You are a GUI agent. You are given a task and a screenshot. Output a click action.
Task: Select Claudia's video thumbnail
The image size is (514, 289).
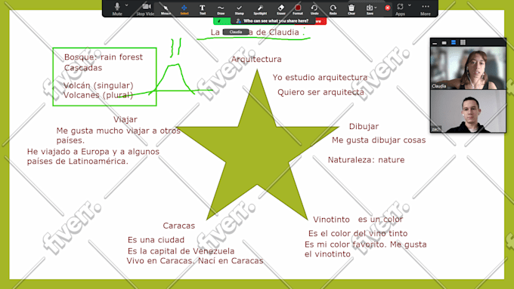point(468,68)
